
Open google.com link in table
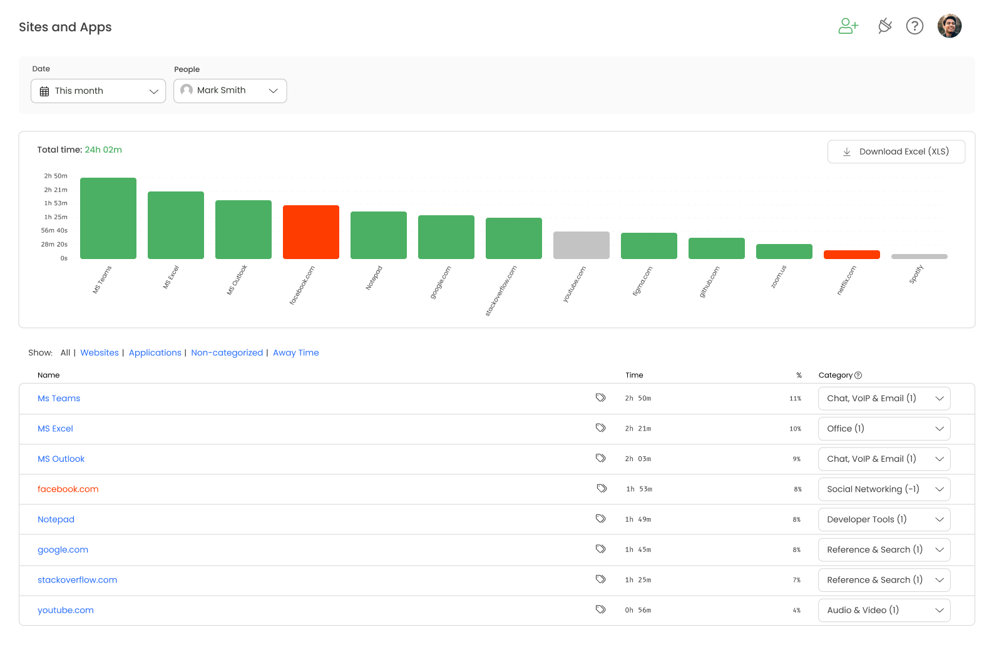[63, 549]
